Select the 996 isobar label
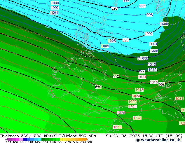The width and height of the screenshot is (185, 143). click(142, 6)
